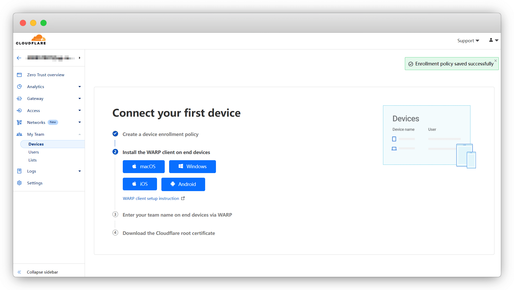Click the blurred account name
This screenshot has width=514, height=290.
(x=50, y=58)
